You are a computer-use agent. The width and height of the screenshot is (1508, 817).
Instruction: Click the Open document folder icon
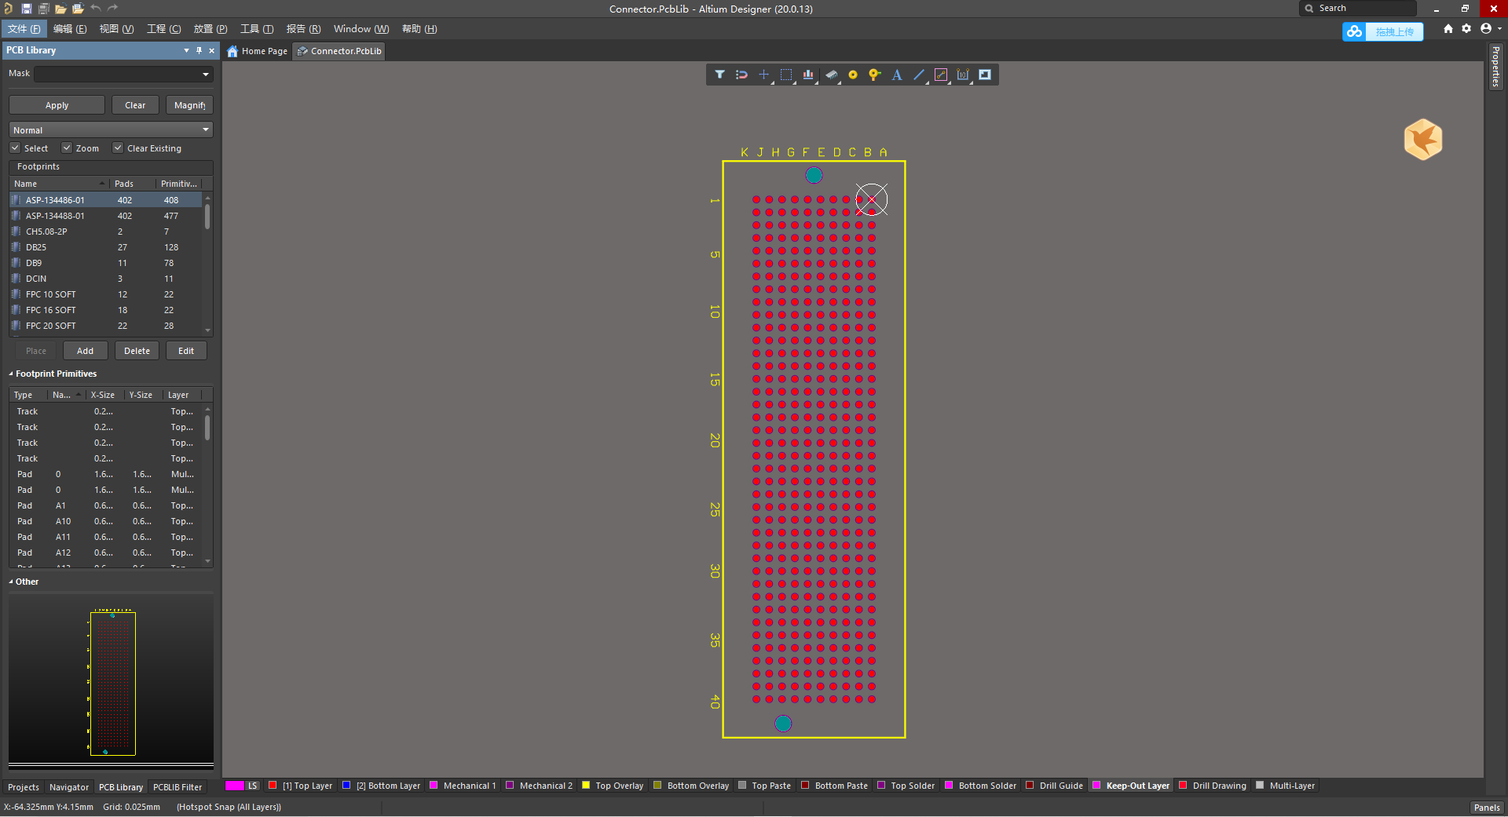tap(60, 9)
